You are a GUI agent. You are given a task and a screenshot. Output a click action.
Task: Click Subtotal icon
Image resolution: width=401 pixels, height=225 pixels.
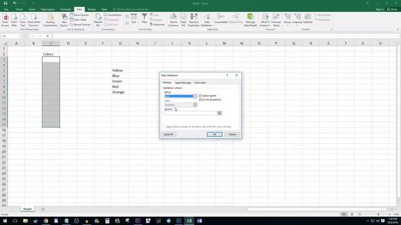[308, 19]
